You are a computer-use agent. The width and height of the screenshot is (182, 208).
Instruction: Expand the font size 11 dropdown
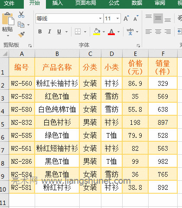tap(117, 18)
